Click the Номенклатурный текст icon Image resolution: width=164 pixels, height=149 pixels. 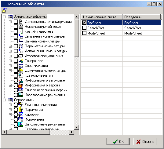[21, 27]
